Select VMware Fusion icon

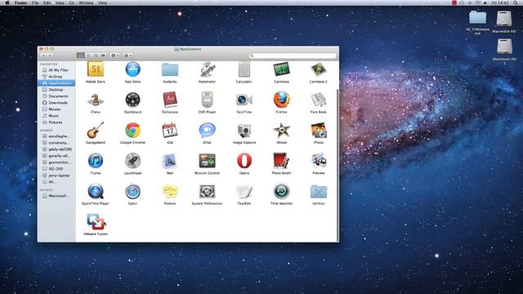[x=96, y=222]
